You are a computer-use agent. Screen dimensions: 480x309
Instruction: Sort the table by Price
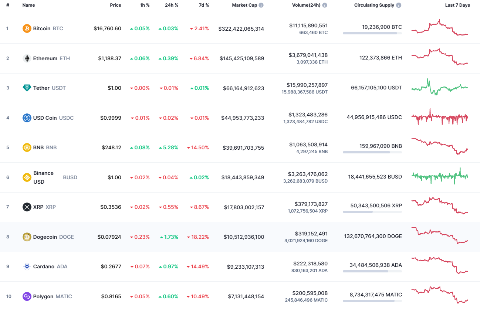tap(115, 5)
